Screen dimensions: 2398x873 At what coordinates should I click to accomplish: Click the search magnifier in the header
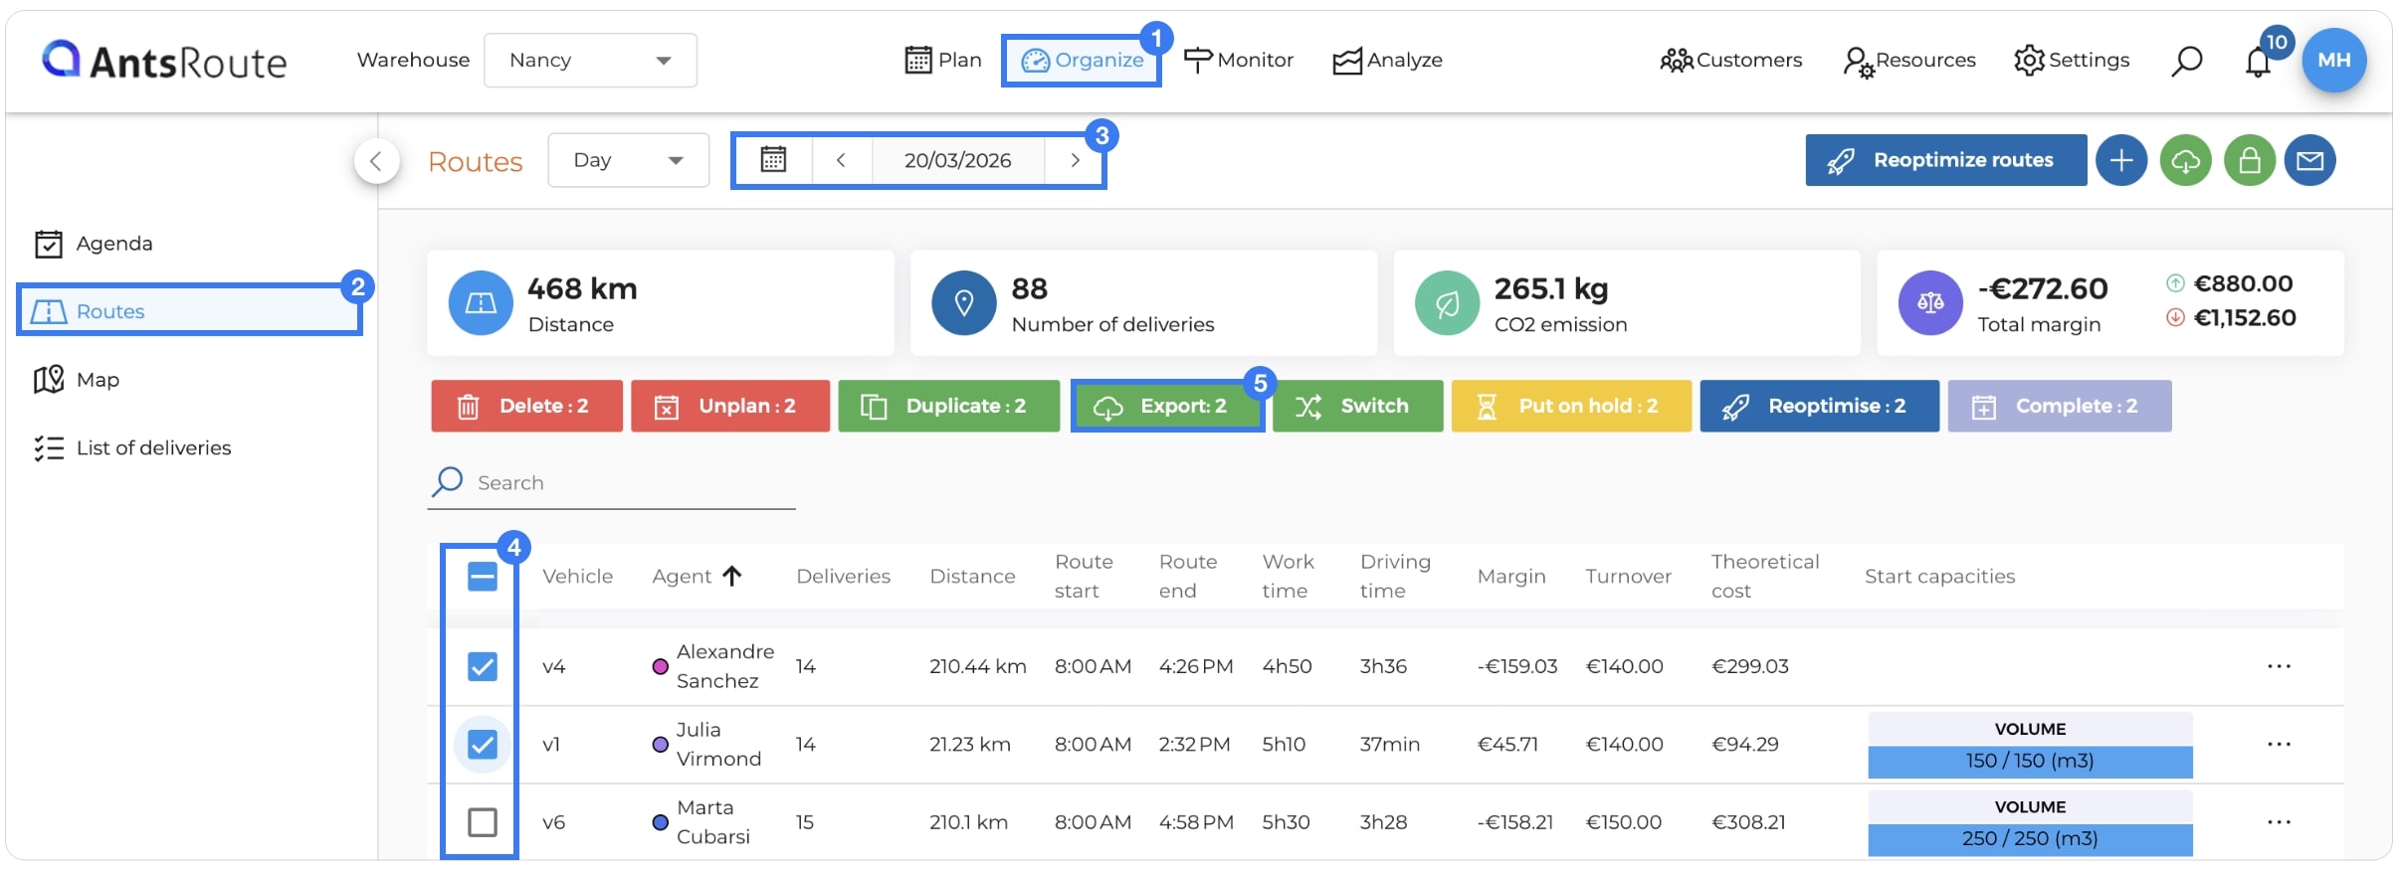click(x=2186, y=61)
